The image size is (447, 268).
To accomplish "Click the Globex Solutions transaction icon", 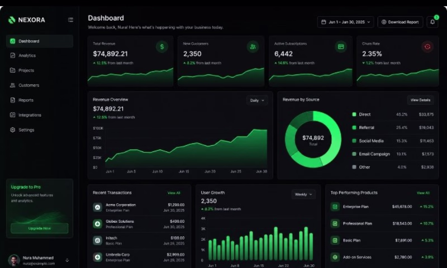I will [x=97, y=224].
